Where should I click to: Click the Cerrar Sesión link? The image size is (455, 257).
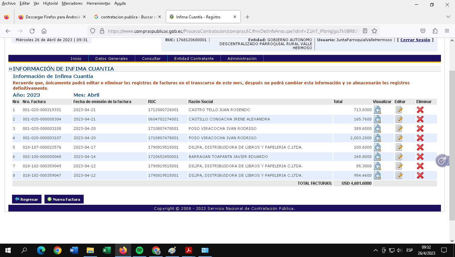(x=415, y=40)
